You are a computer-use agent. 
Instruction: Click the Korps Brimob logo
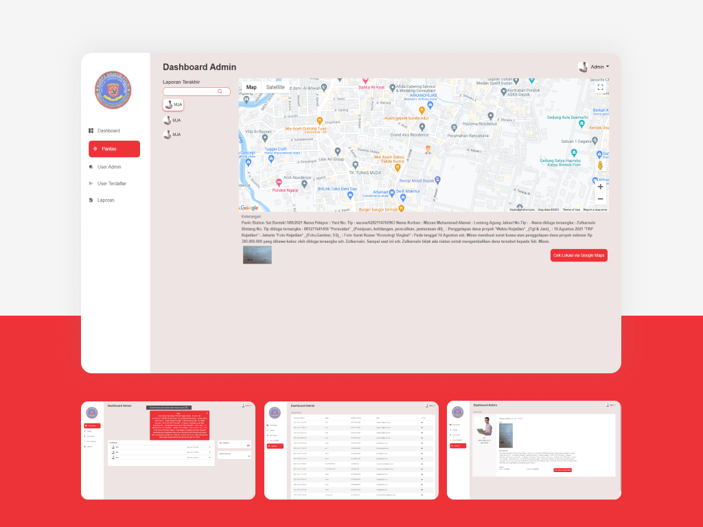click(113, 90)
